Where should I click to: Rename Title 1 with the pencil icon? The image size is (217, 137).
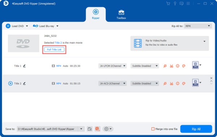[24, 66]
